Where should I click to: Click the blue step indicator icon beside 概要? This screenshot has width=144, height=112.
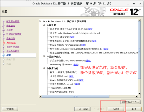click(4, 55)
